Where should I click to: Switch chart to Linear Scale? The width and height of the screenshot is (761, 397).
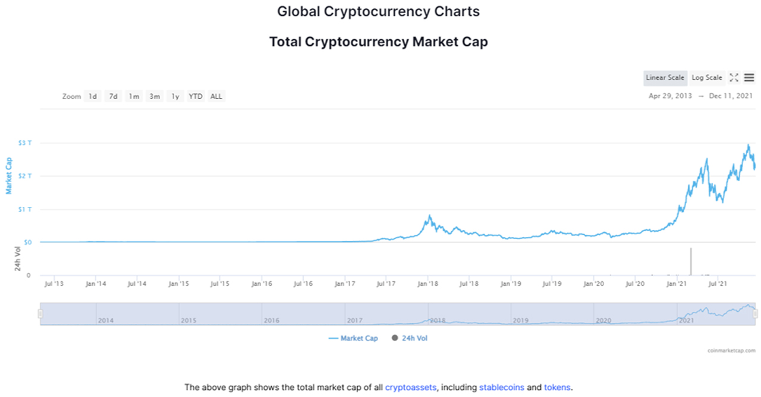pos(665,78)
